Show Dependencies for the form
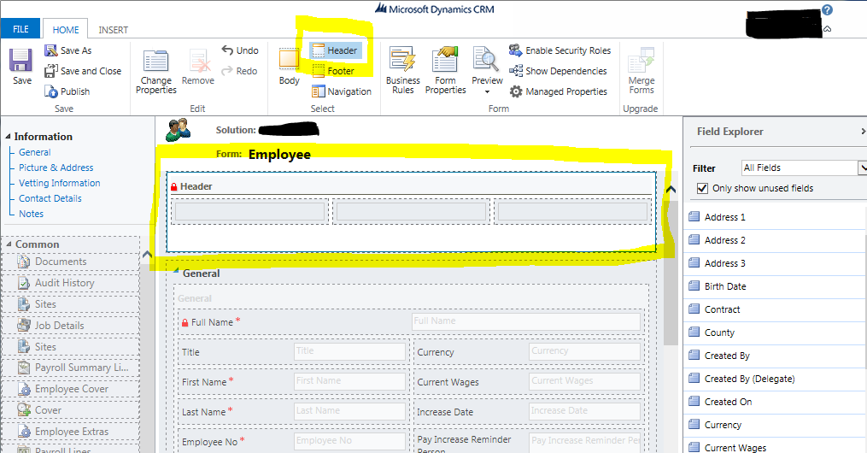 (x=558, y=71)
